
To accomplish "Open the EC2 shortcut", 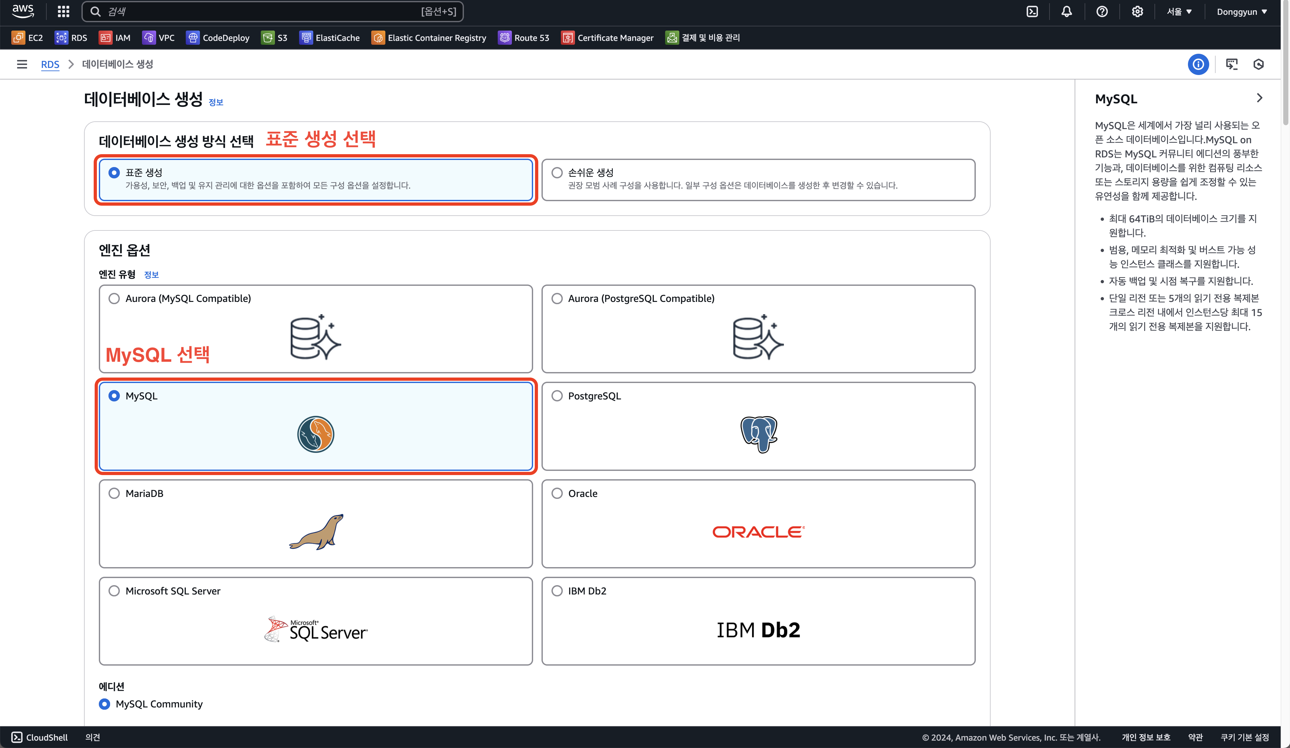I will (28, 38).
